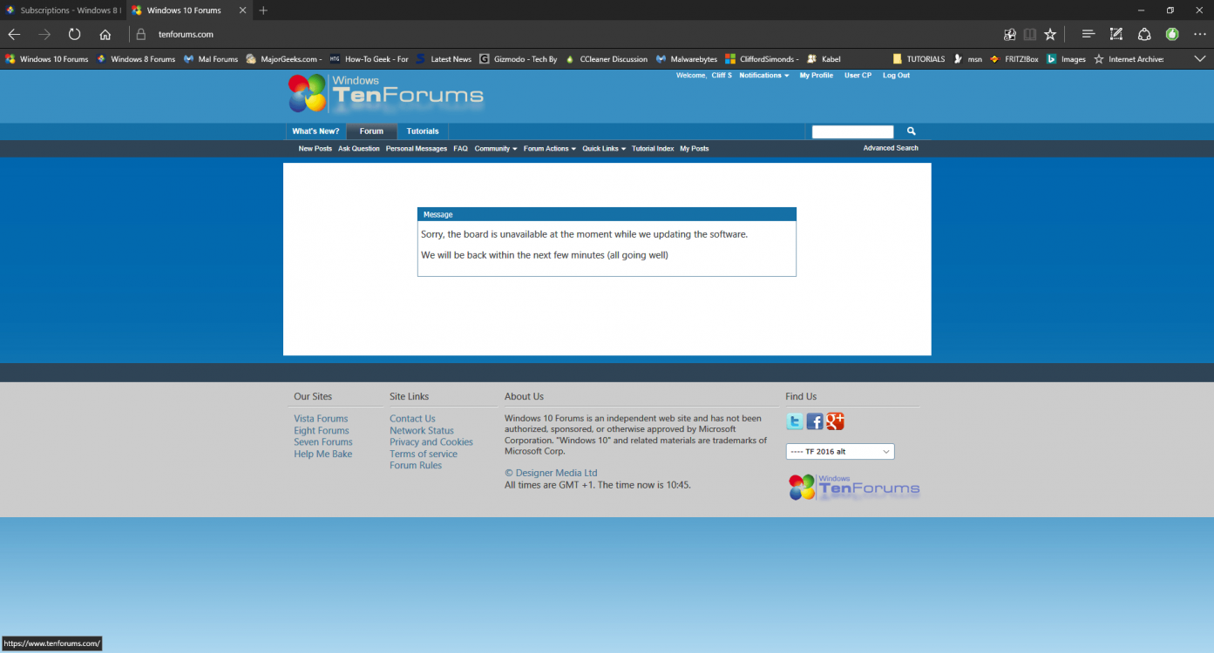Refresh the tenforums.com page
This screenshot has height=653, width=1214.
(x=75, y=35)
